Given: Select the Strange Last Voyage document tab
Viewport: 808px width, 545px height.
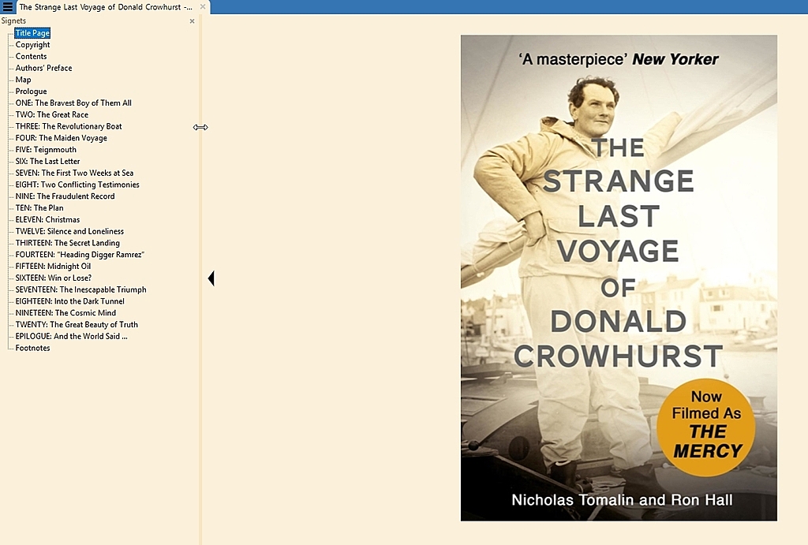Looking at the screenshot, I should coord(106,7).
